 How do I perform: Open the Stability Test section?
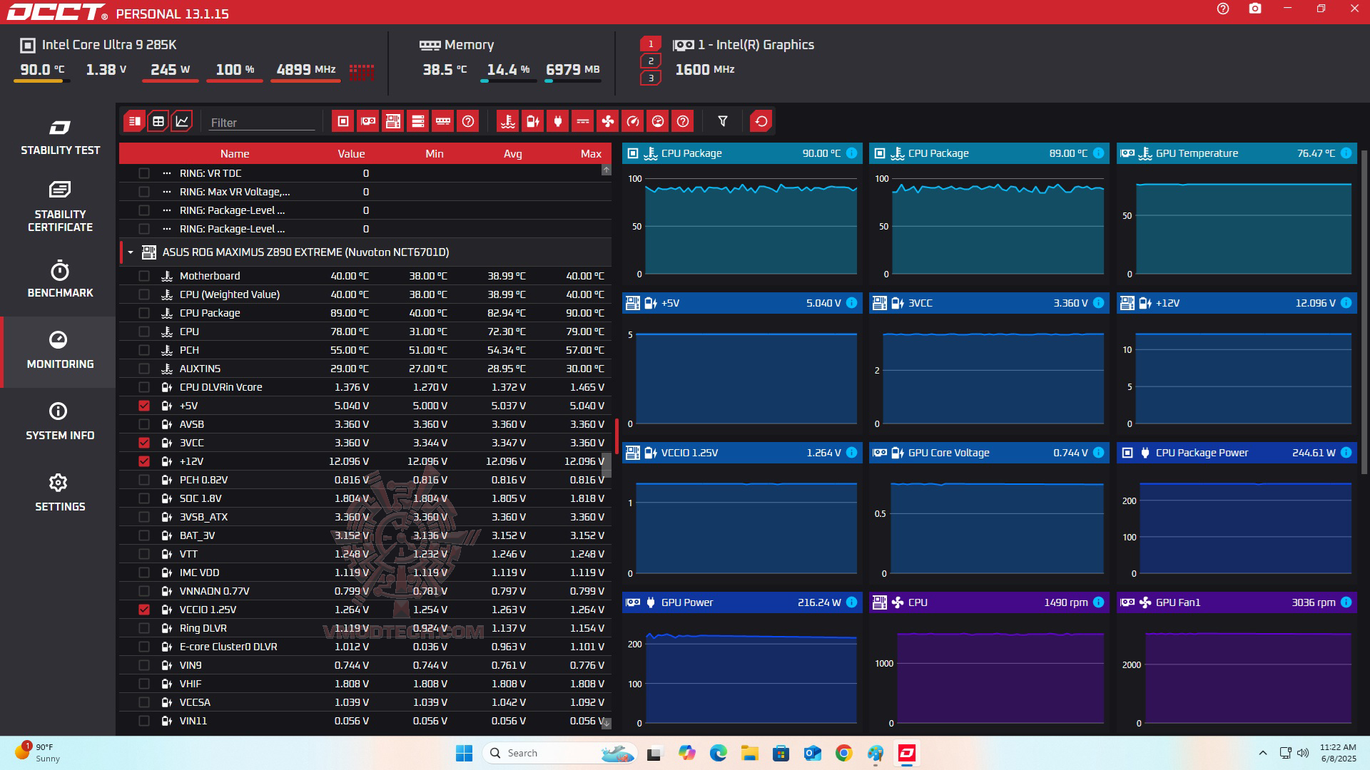click(x=60, y=138)
